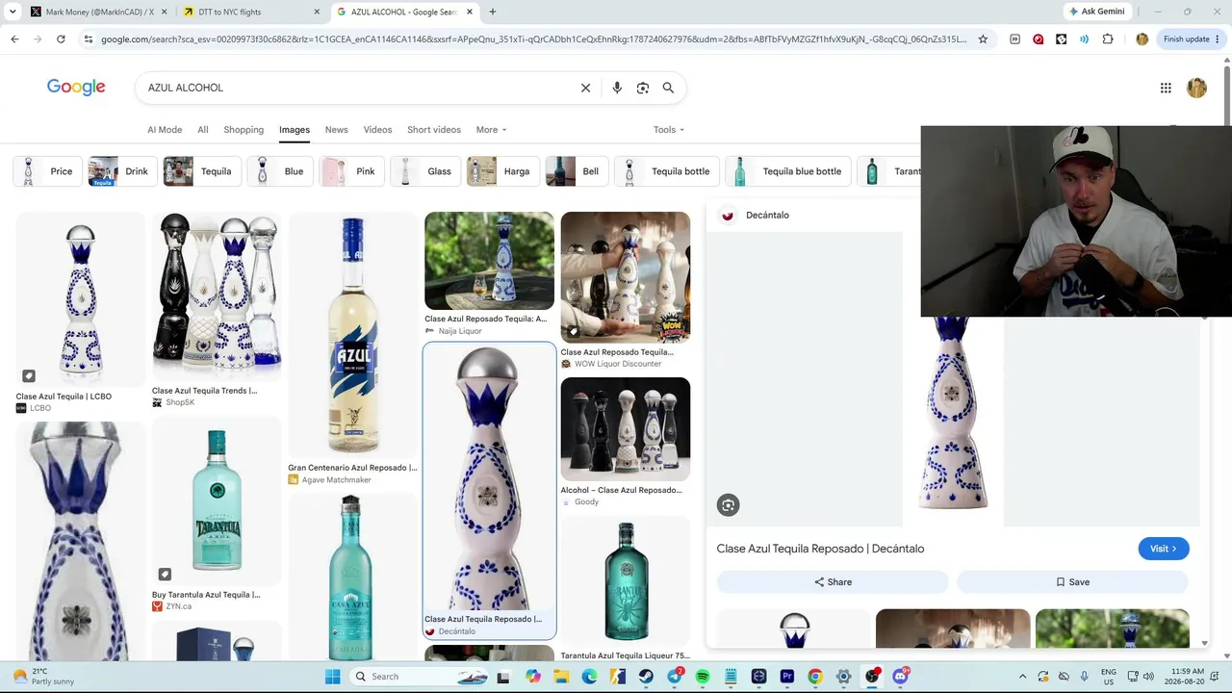The width and height of the screenshot is (1232, 693).
Task: Clear the search box with the X
Action: (x=585, y=88)
